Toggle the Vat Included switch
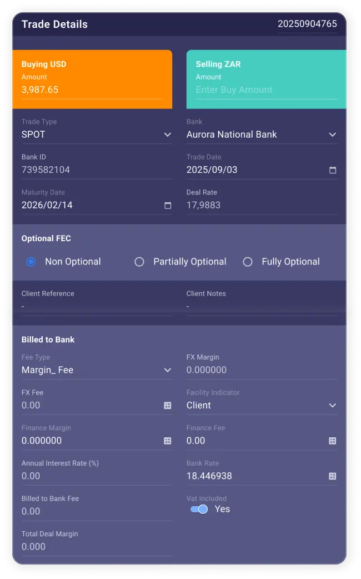The height and width of the screenshot is (579, 361). (x=199, y=509)
